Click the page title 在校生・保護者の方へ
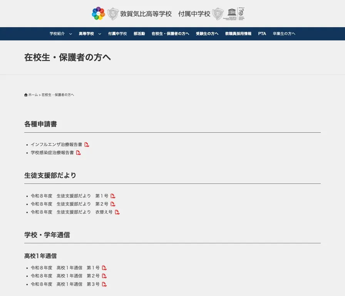Screen dimensions: 345x296 [x=67, y=57]
